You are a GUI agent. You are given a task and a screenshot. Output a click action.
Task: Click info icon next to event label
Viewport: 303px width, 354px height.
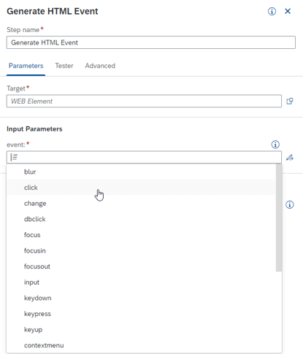point(275,145)
